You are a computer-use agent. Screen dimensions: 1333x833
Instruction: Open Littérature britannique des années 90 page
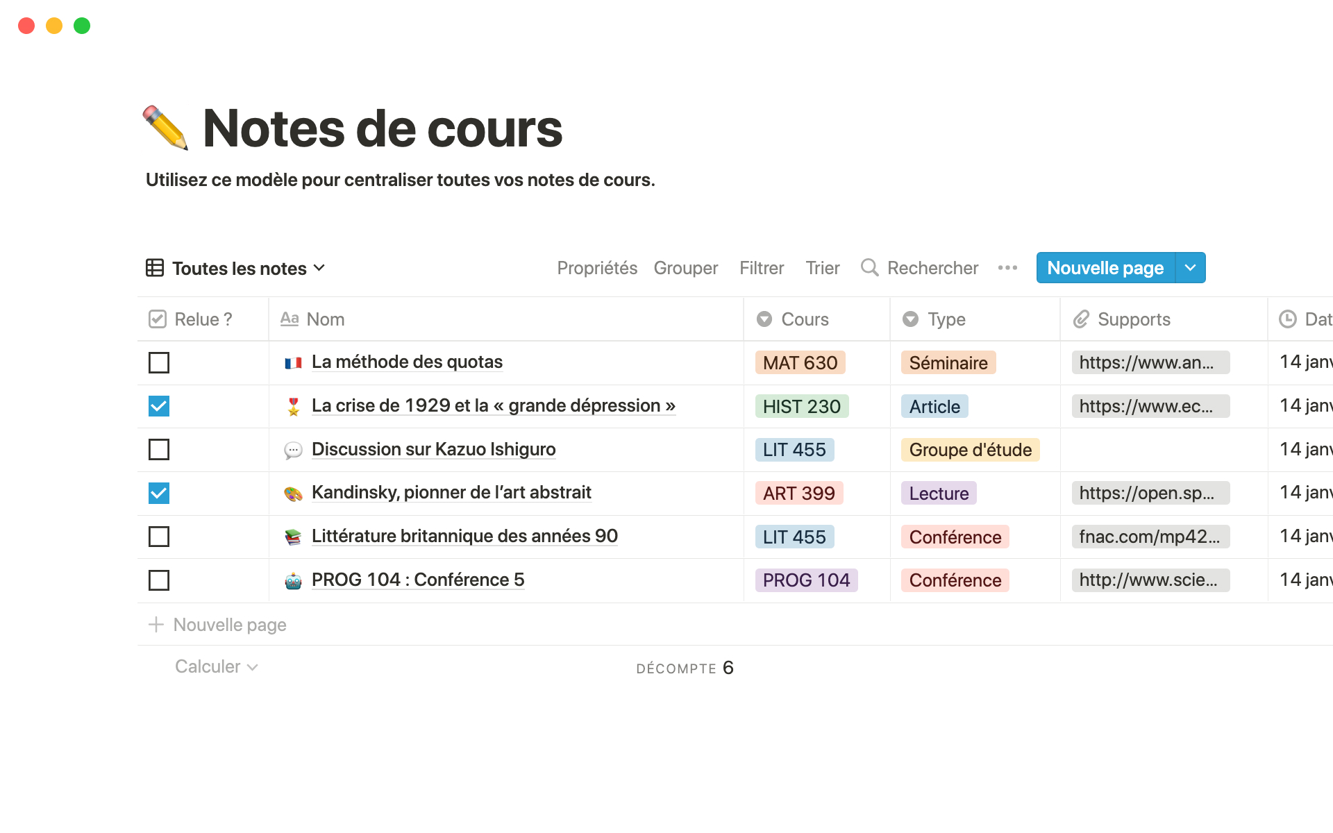pos(464,536)
